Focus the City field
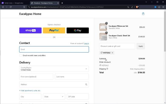166x104 pixels. tap(30, 97)
